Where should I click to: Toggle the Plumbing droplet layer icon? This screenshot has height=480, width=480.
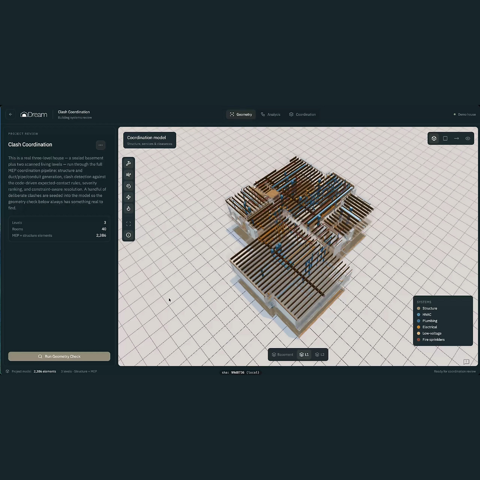click(x=128, y=186)
